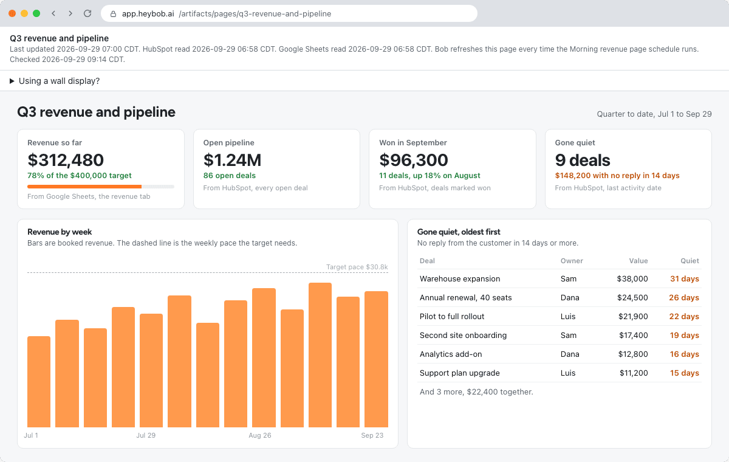This screenshot has width=729, height=462.
Task: Click '$148,200 with no reply in 14 days'
Action: coord(617,175)
